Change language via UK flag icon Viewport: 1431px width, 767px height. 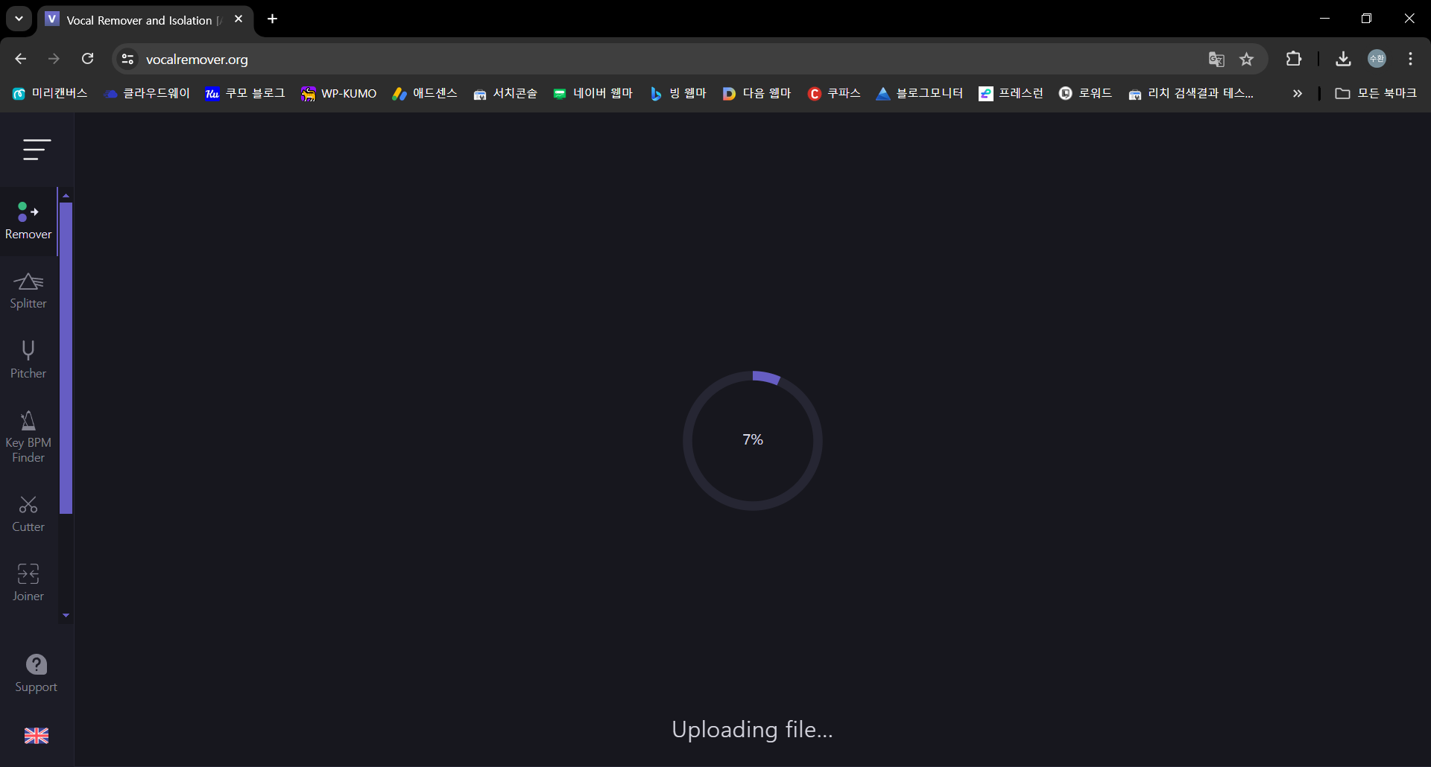click(36, 736)
